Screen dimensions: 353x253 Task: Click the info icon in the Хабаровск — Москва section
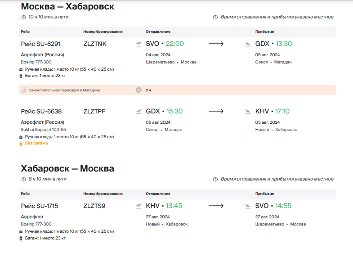pos(215,179)
